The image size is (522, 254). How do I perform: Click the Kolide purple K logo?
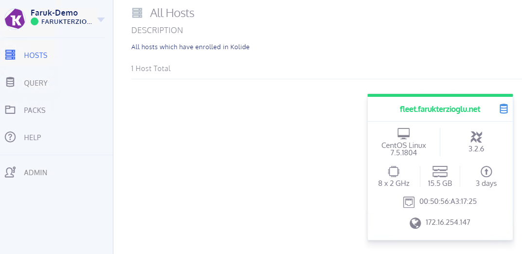(x=15, y=19)
